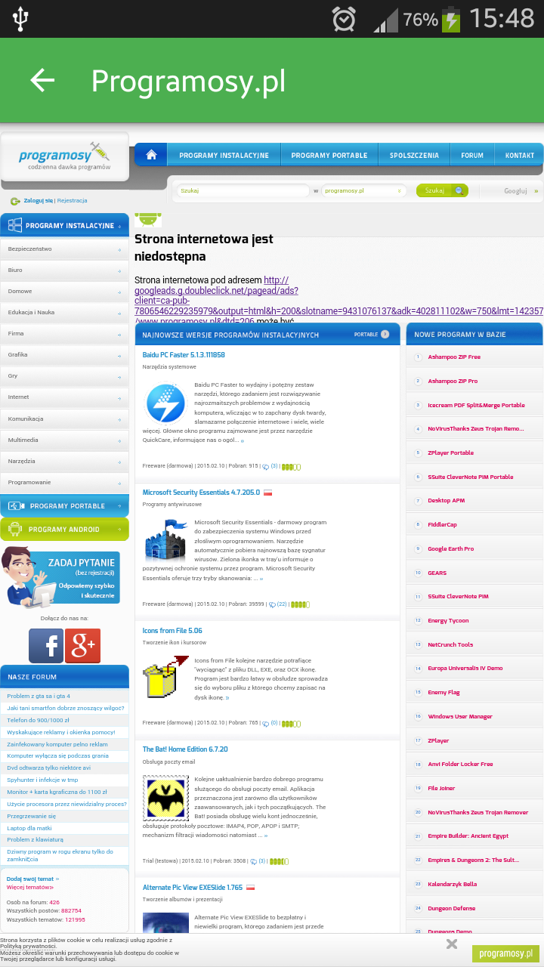Close the cookie notice with X
The width and height of the screenshot is (544, 967).
452,944
